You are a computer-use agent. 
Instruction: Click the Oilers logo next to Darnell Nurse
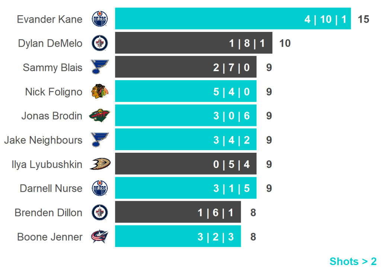pos(100,188)
